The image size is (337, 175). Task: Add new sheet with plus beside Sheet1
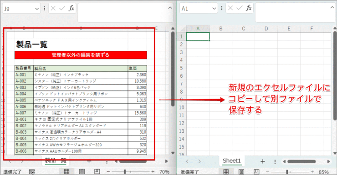tap(263, 161)
